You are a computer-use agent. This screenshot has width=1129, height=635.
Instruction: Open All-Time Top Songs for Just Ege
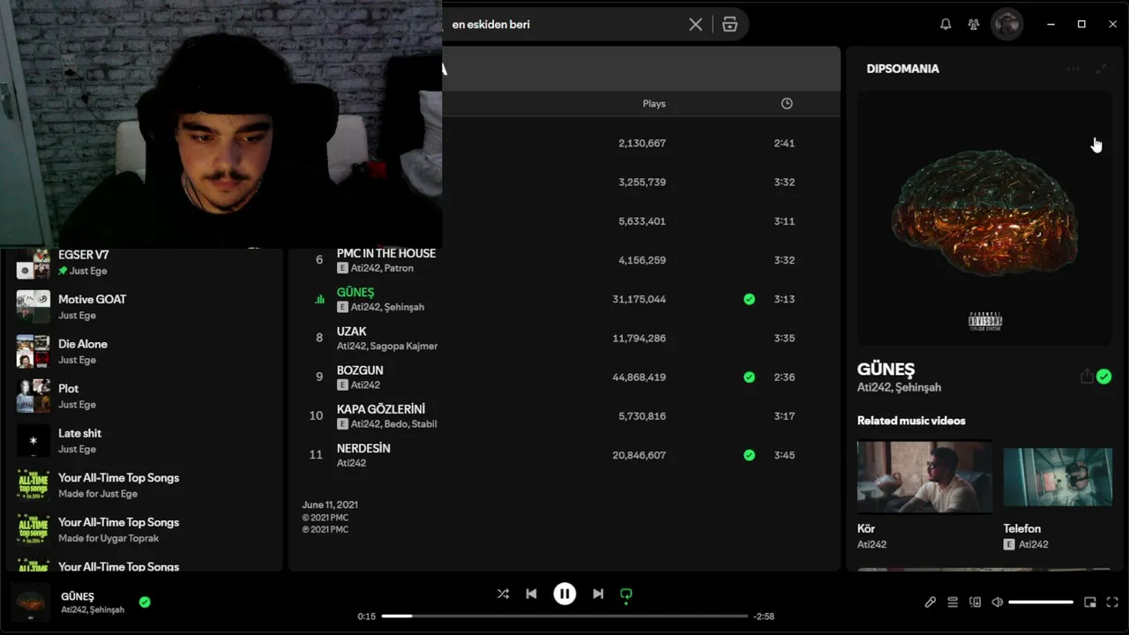(x=144, y=485)
